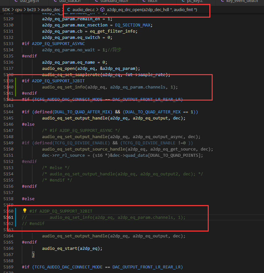Click a2dp_eq_param.eq_switch on line 5132
The image size is (264, 273).
pyautogui.click(x=71, y=38)
